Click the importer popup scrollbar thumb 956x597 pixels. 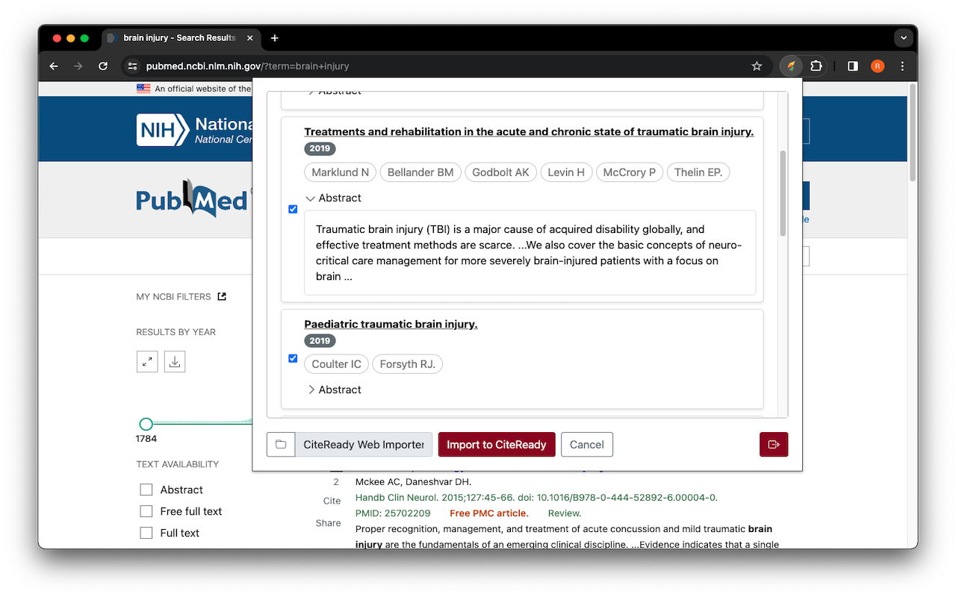click(783, 193)
